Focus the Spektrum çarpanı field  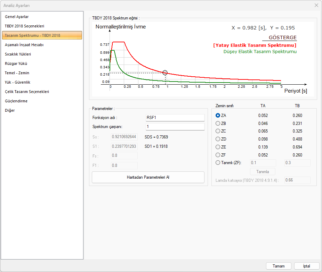[175, 127]
